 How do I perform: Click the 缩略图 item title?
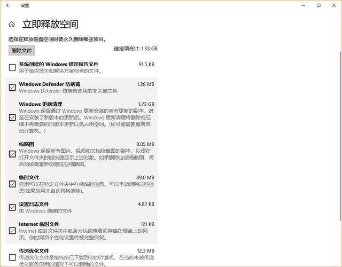(26, 144)
